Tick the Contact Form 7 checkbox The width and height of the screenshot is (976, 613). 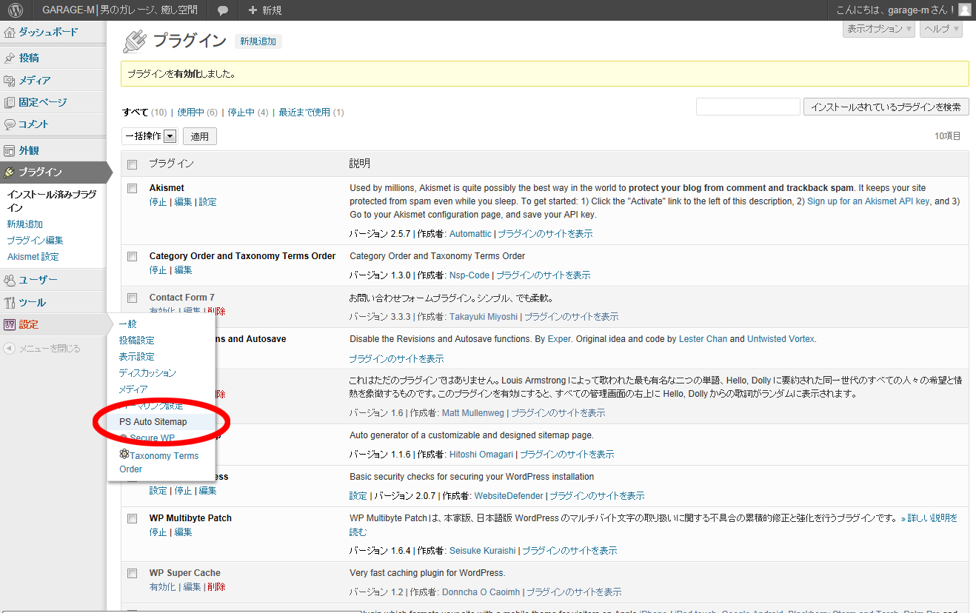[x=133, y=298]
